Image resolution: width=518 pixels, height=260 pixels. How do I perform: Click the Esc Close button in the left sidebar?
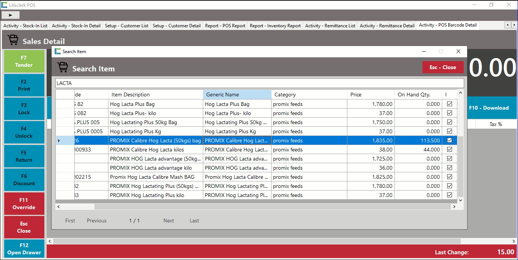[x=24, y=227]
